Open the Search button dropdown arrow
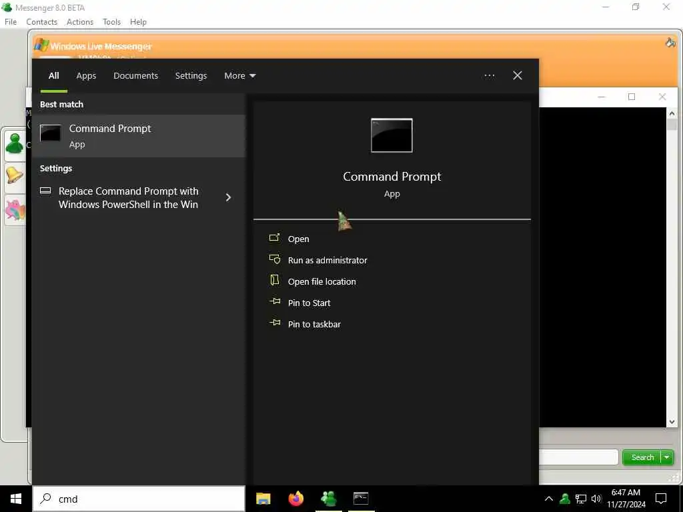The width and height of the screenshot is (683, 512). pyautogui.click(x=667, y=457)
